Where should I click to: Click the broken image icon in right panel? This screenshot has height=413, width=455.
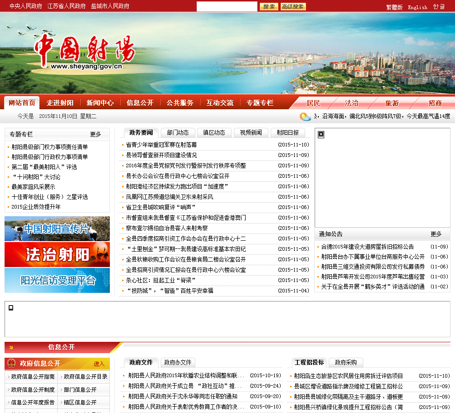(x=321, y=135)
